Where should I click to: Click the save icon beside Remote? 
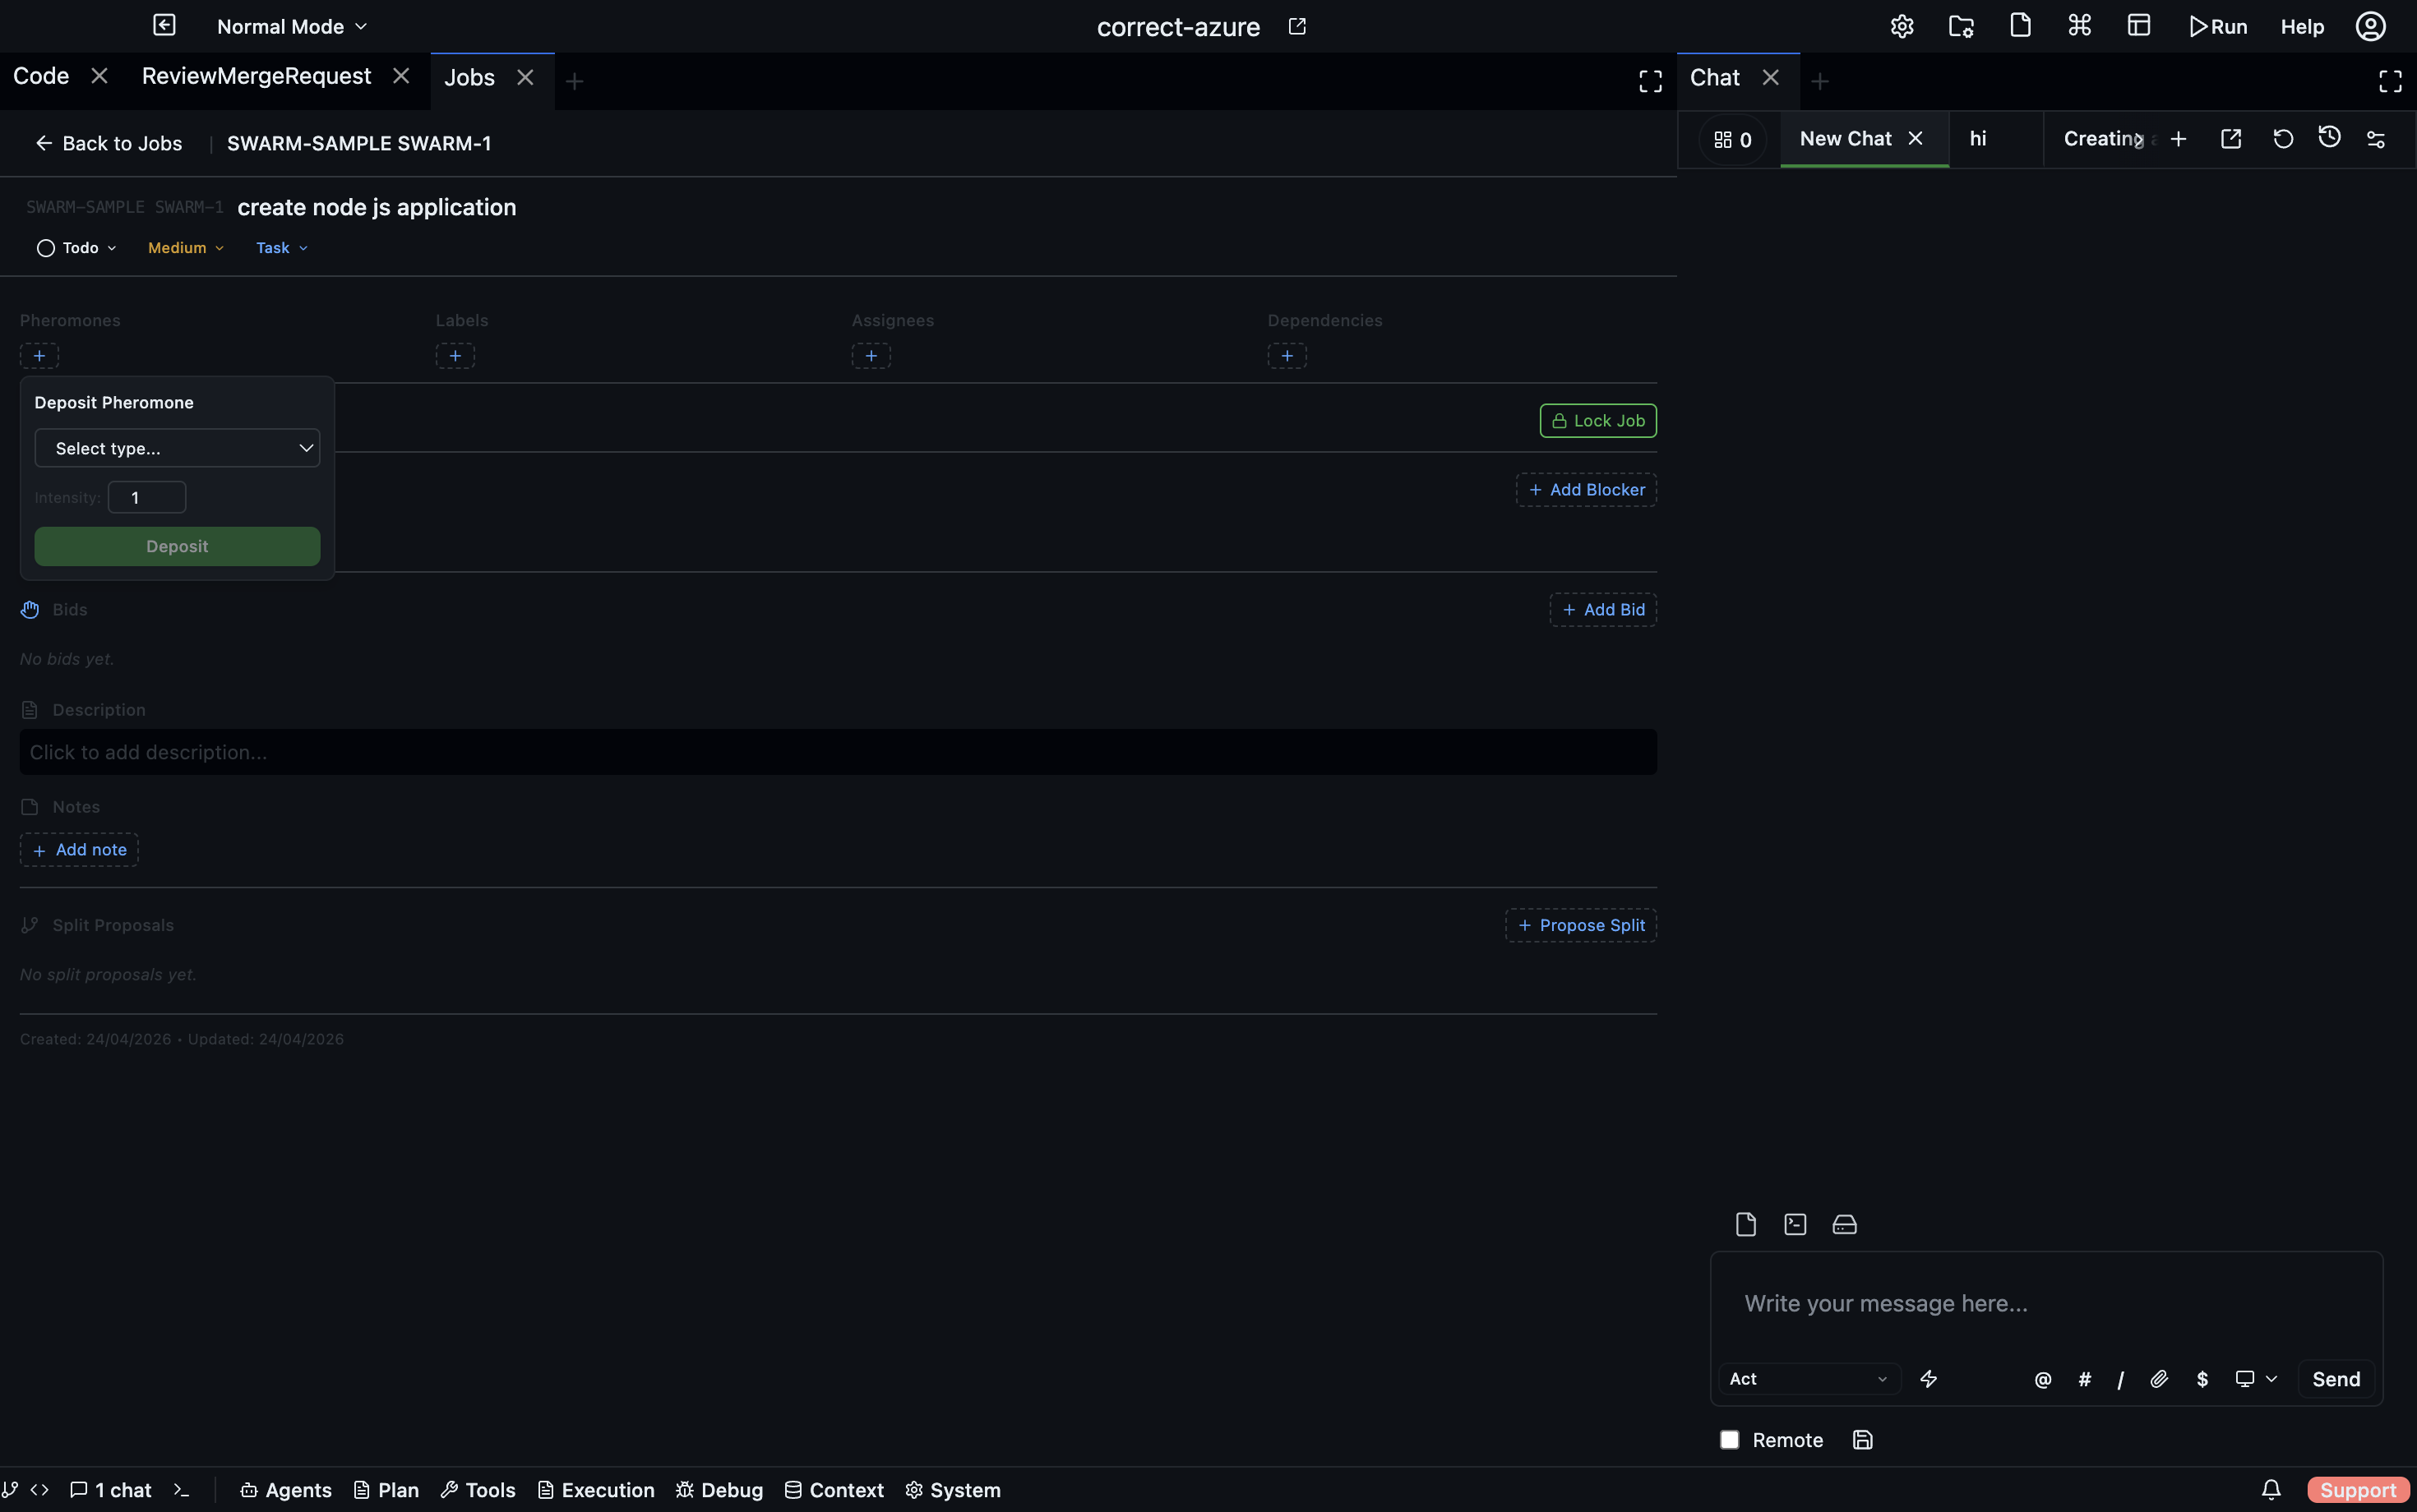[x=1862, y=1439]
